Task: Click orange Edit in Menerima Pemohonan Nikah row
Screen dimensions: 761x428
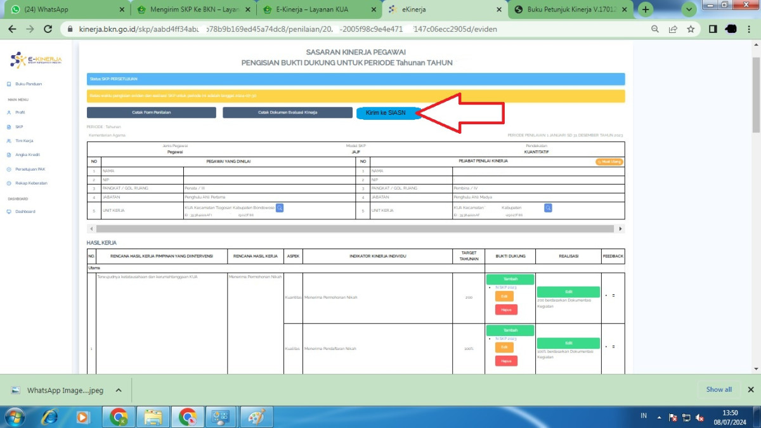Action: coord(504,296)
